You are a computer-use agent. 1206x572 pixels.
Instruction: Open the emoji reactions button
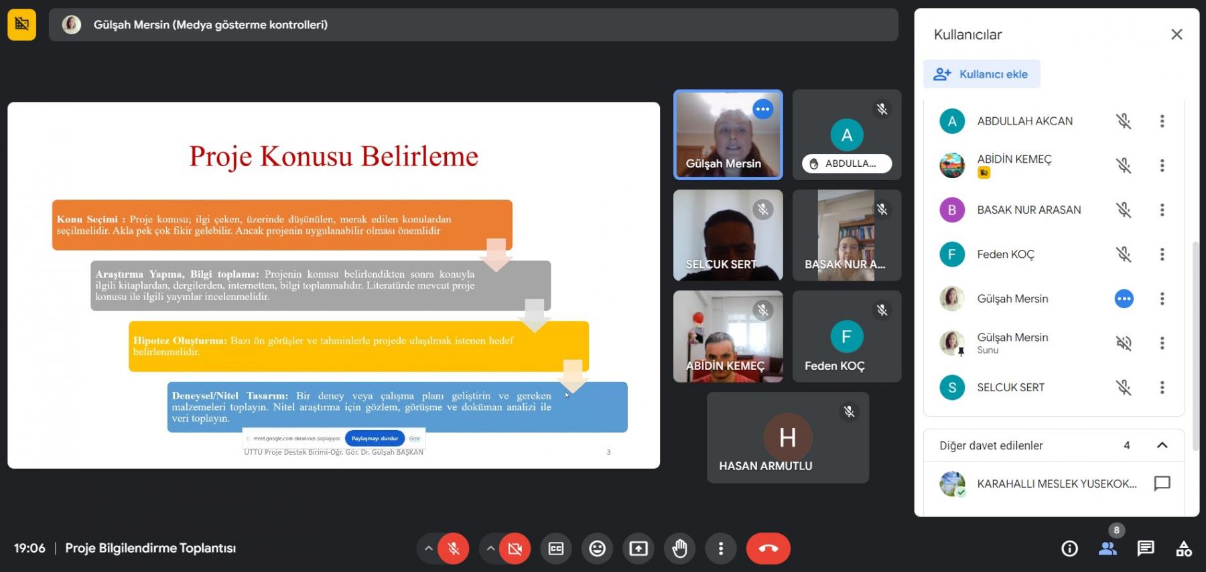click(597, 549)
